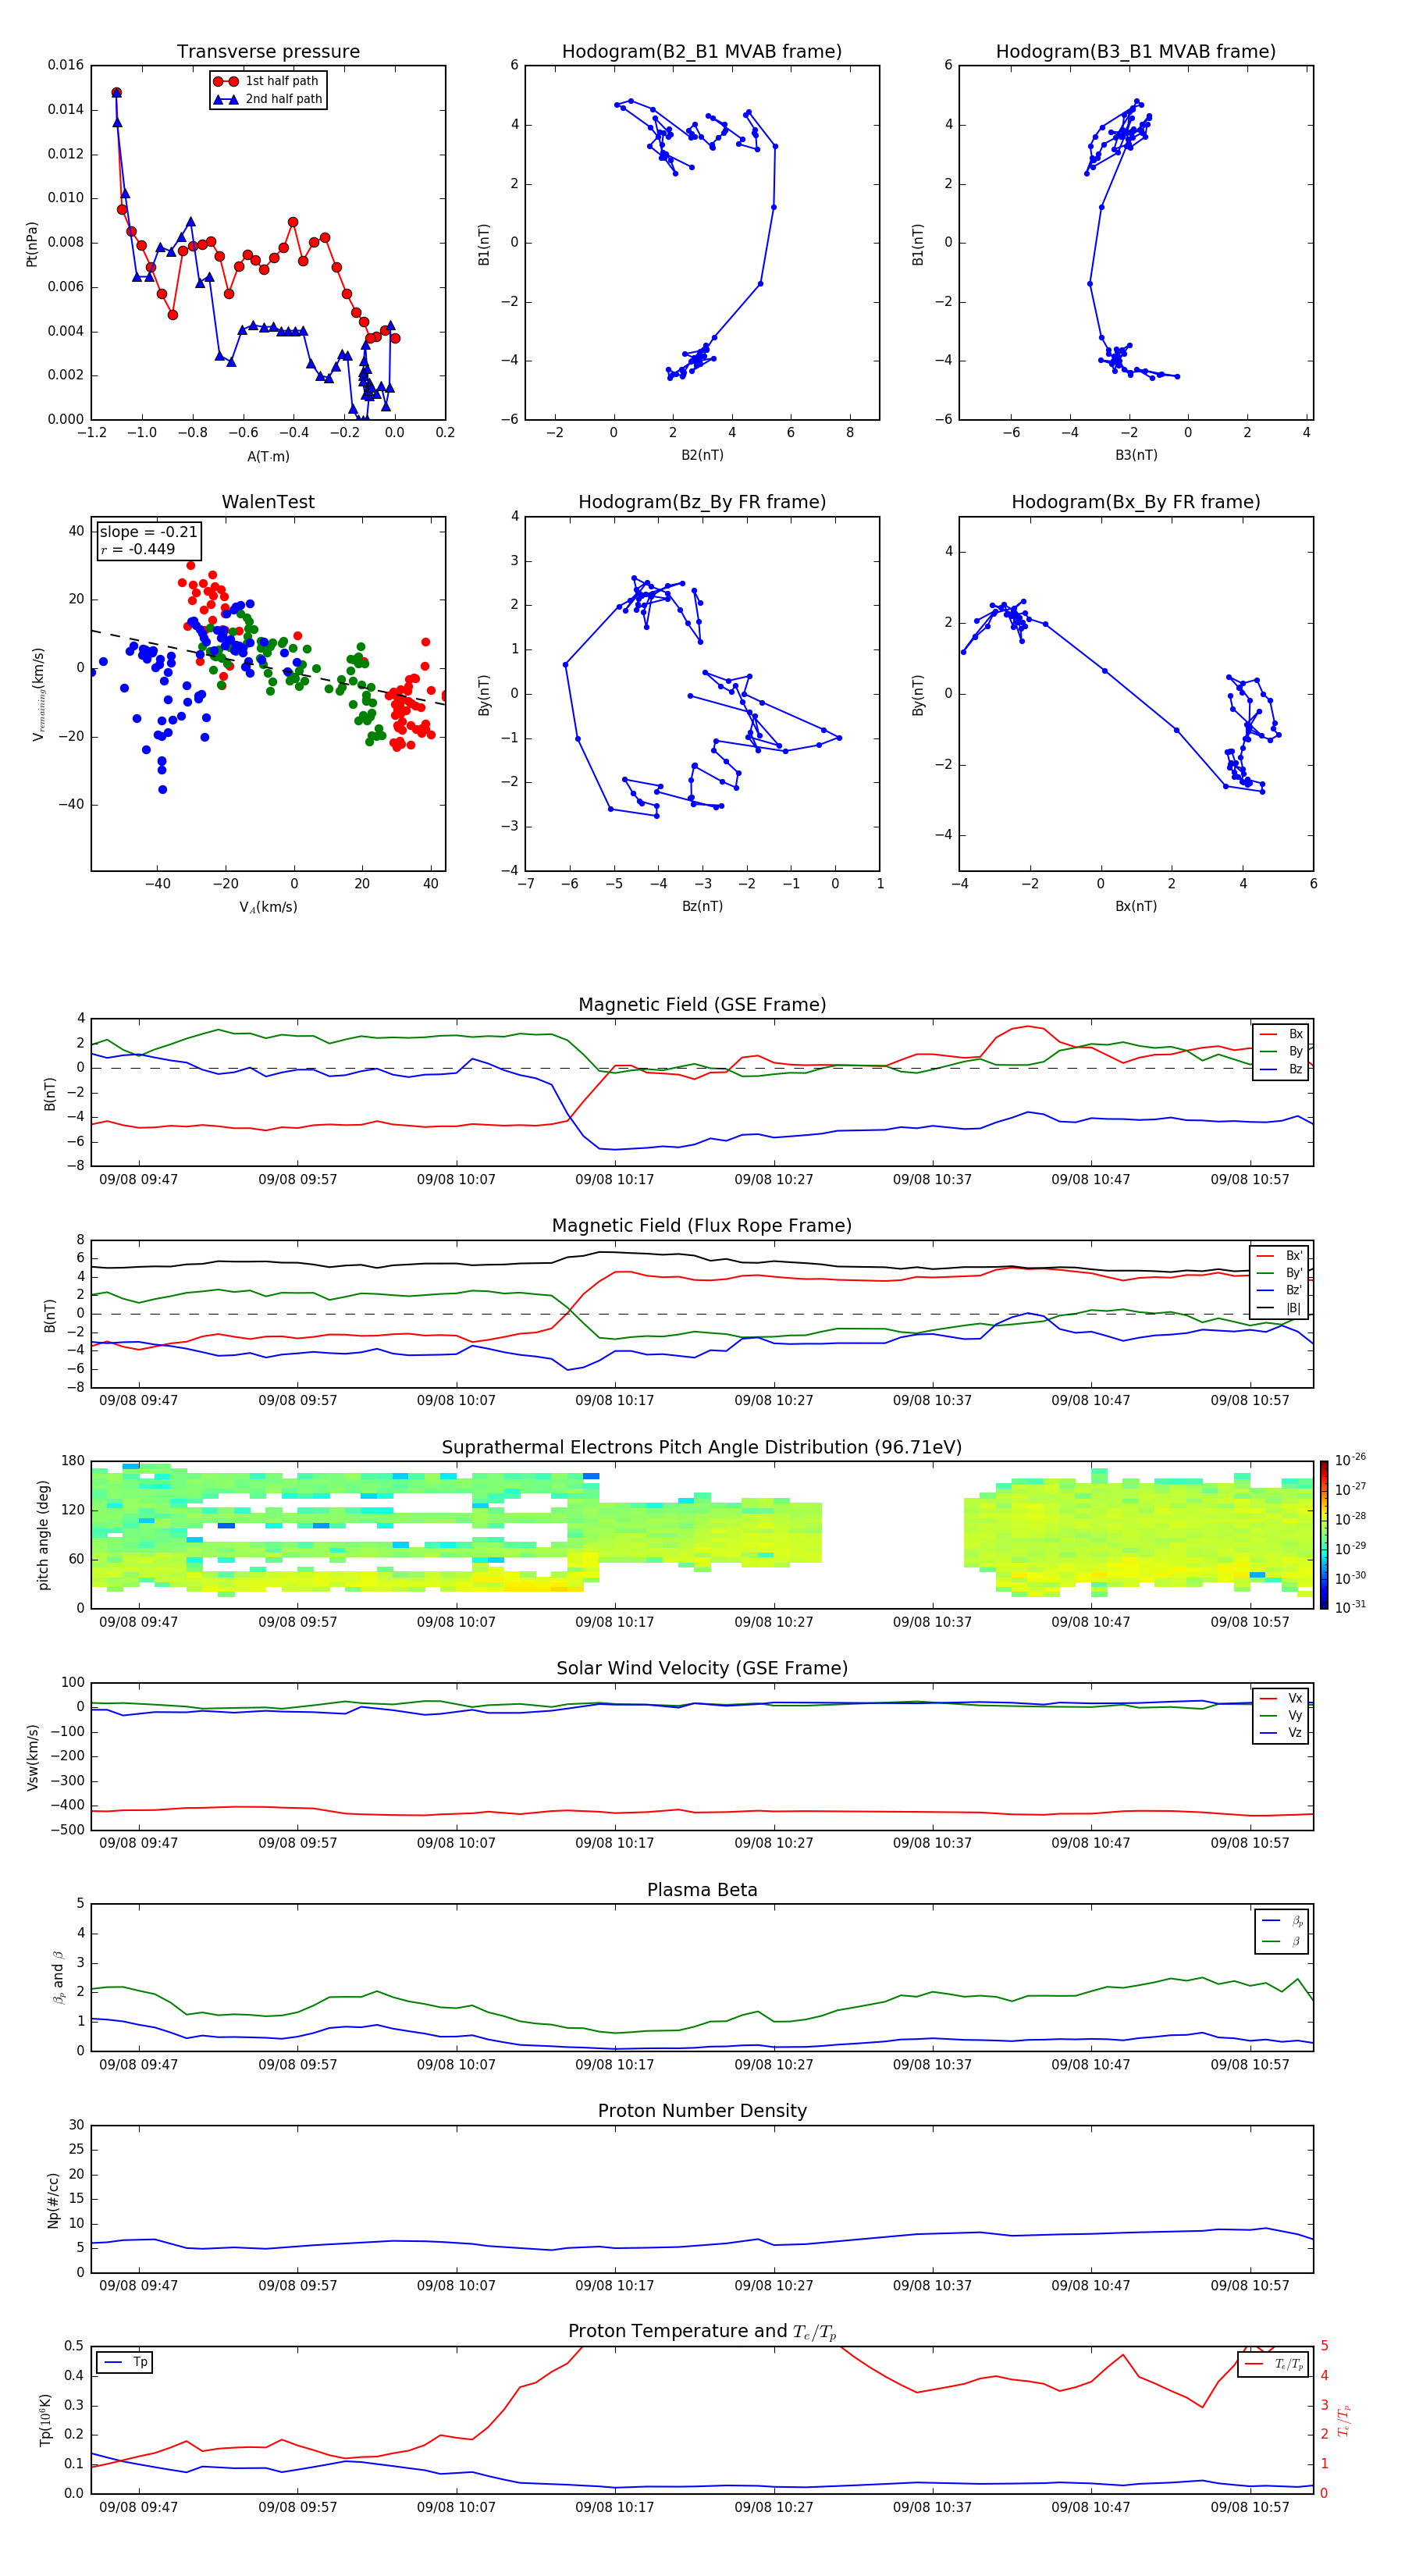Click 'Hodogram(B2_B1 MVAB frame)' title
Viewport: 1405px width, 2576px height.
pyautogui.click(x=702, y=52)
